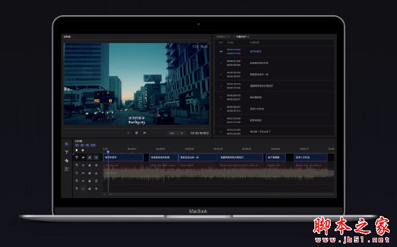Select the bracketed text frame tool in sidebar

coord(67,169)
